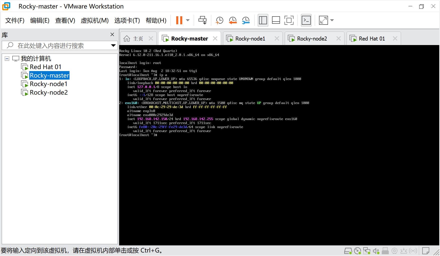Viewport: 440px width, 256px height.
Task: Toggle the thumbnail bar view
Action: pyautogui.click(x=276, y=20)
